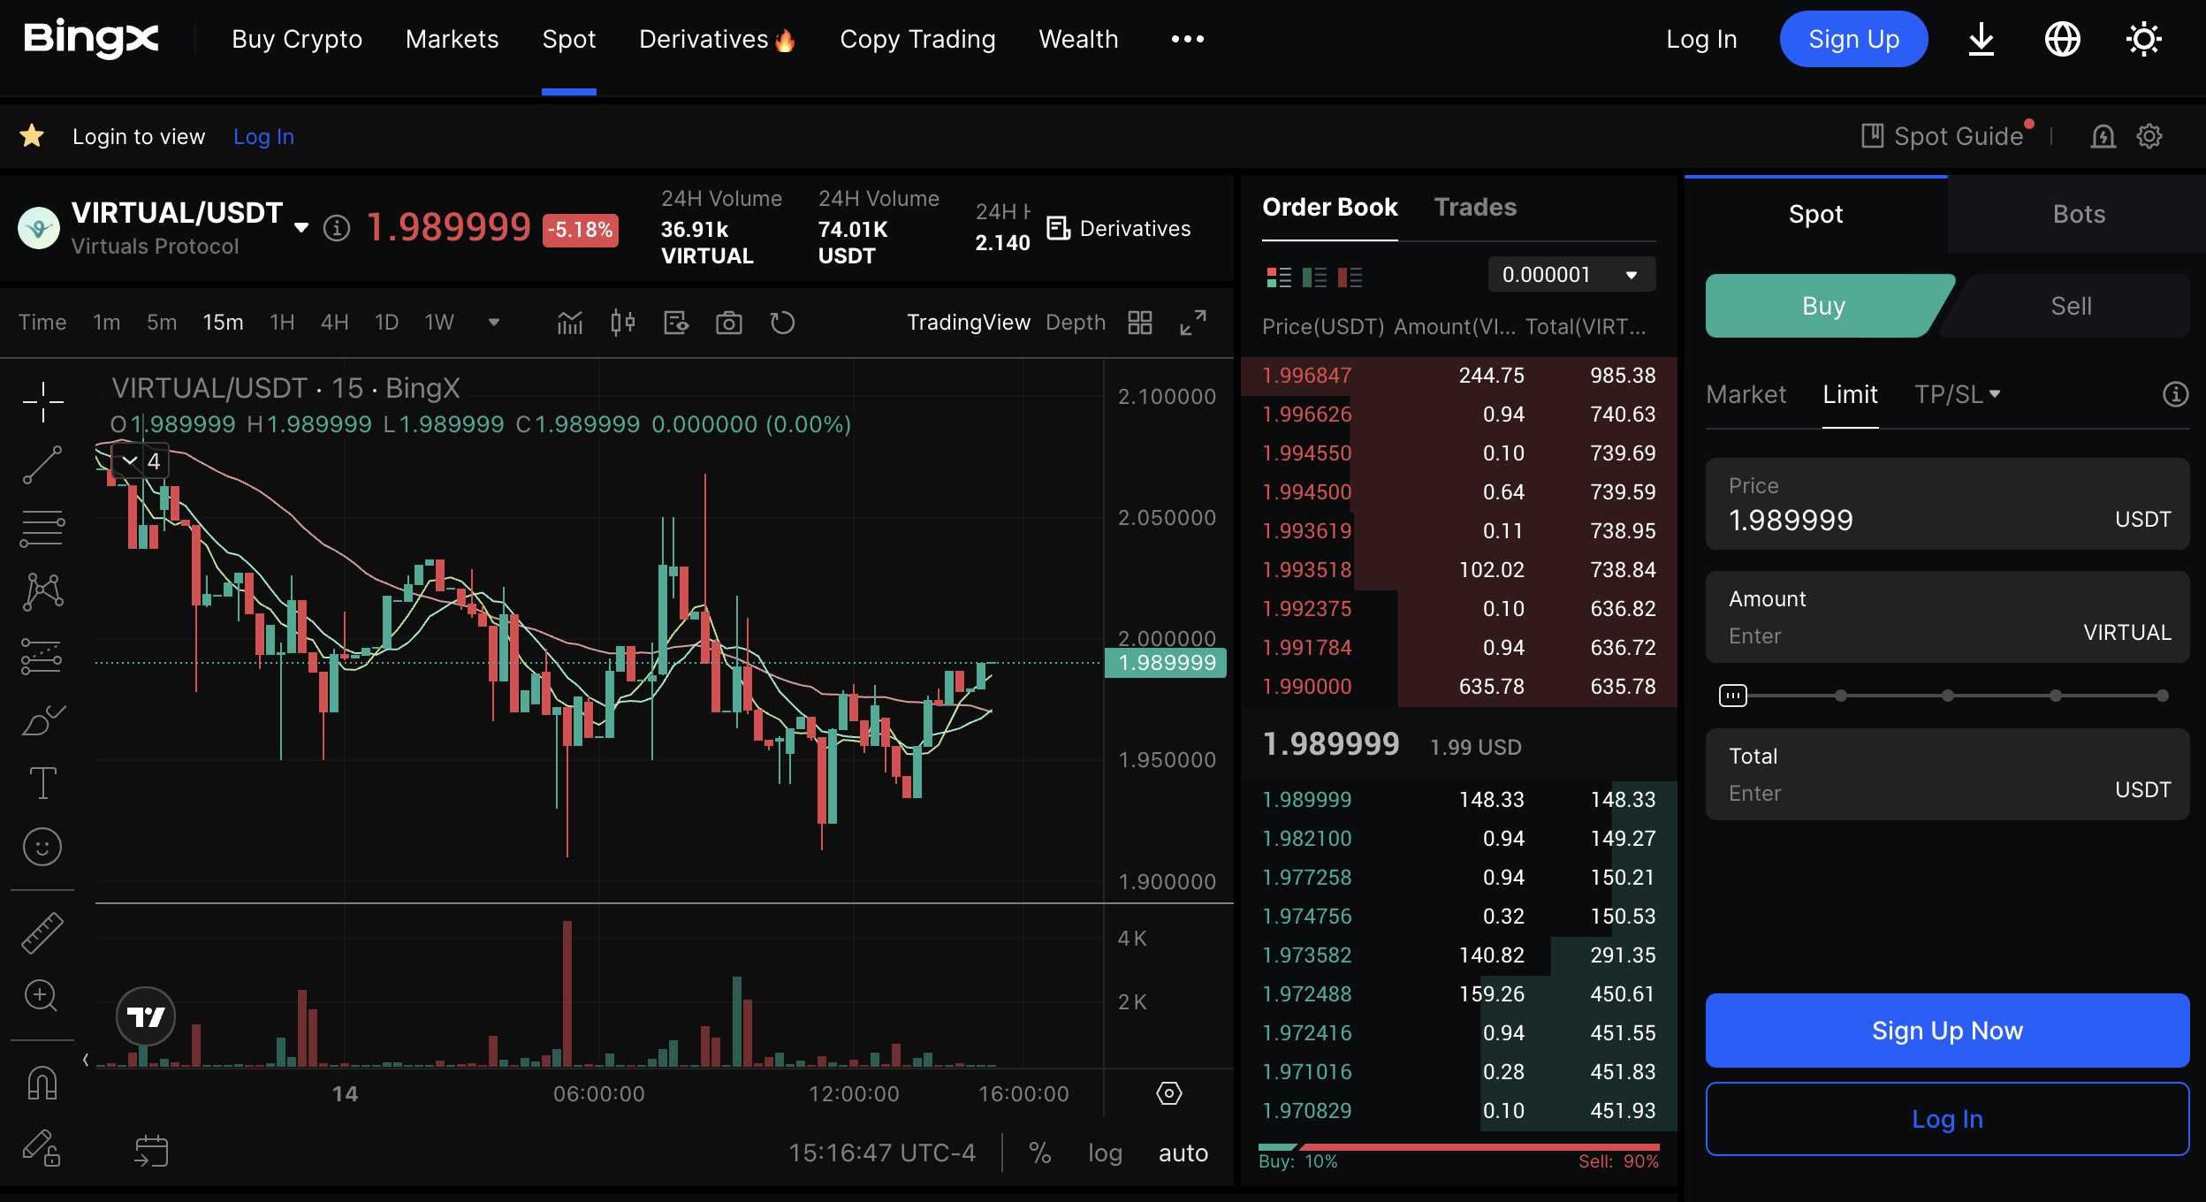The image size is (2206, 1202).
Task: Collapse the chart indicator legend 4
Action: point(141,460)
